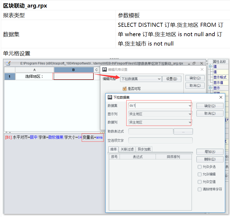Click the 表达式 column header

pos(138,157)
